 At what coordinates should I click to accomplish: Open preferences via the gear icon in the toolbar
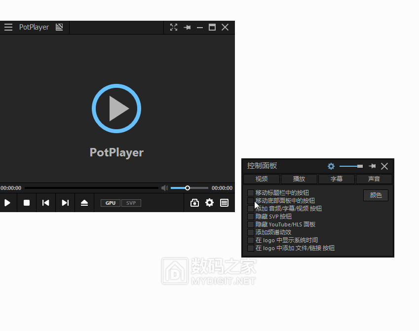point(209,203)
